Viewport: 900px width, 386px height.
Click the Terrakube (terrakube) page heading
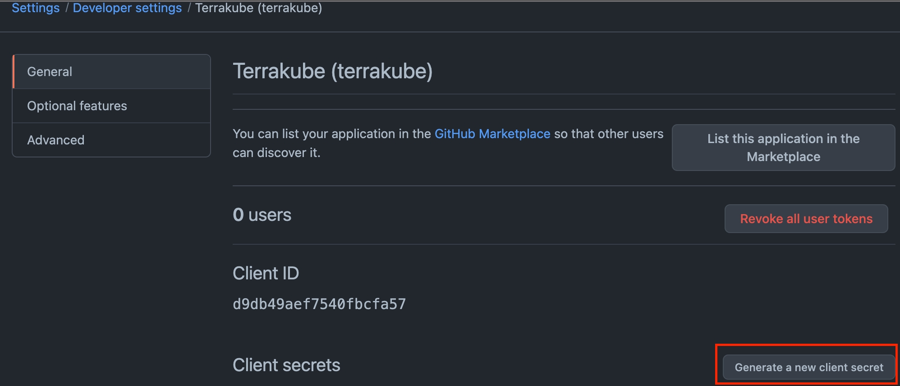pyautogui.click(x=332, y=71)
